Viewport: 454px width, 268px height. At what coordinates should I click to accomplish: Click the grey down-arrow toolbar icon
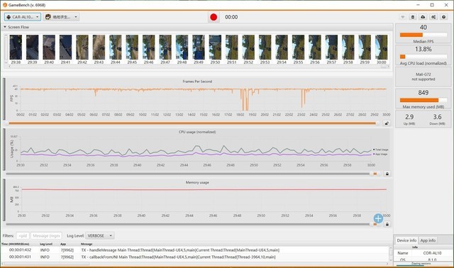tap(402, 17)
